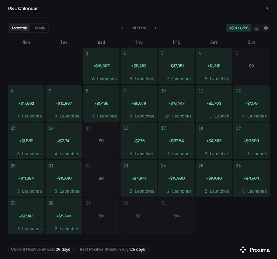Select July 19 cell showing +$9,509
The width and height of the screenshot is (277, 259).
point(251,141)
